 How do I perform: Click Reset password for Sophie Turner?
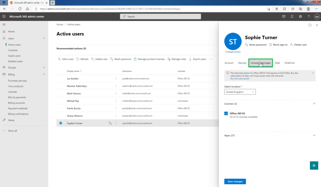pos(256,45)
